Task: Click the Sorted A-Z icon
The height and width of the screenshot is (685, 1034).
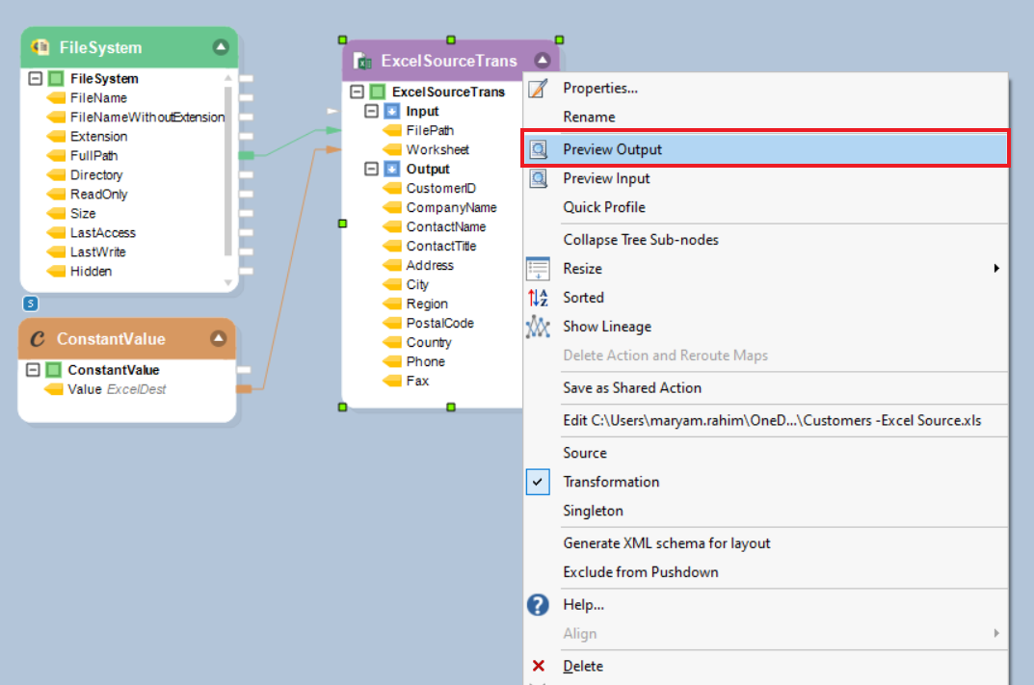Action: coord(538,298)
